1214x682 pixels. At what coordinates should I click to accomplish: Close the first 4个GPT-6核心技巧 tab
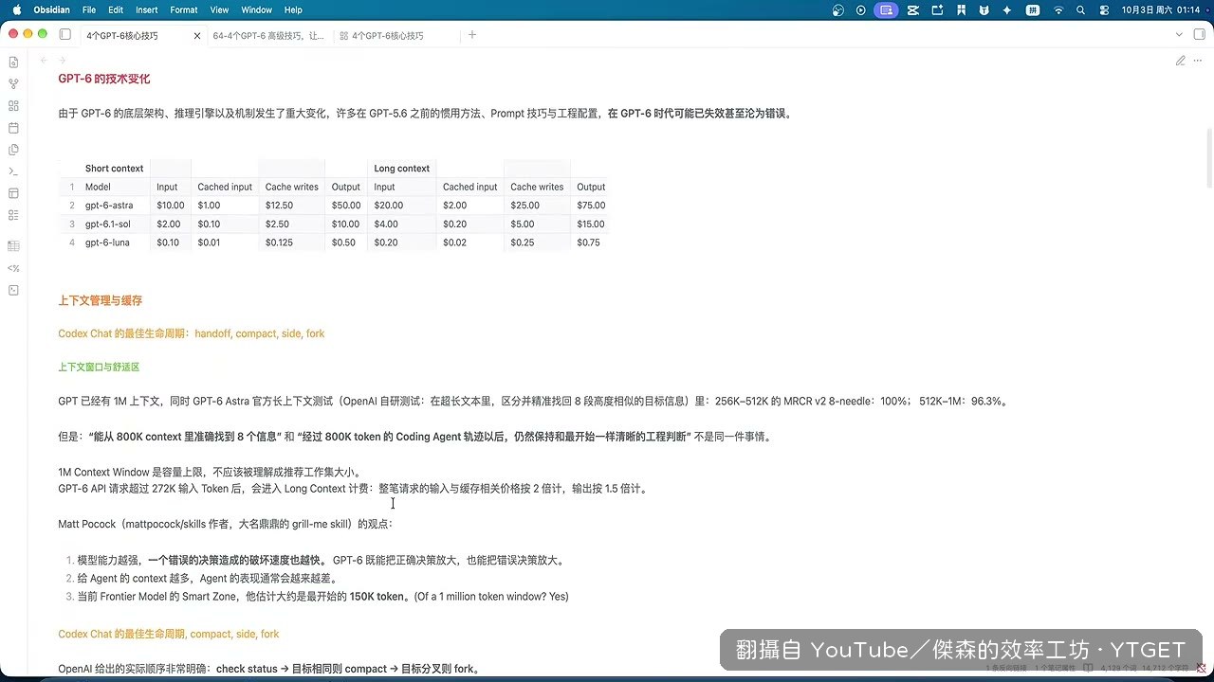[x=197, y=36]
